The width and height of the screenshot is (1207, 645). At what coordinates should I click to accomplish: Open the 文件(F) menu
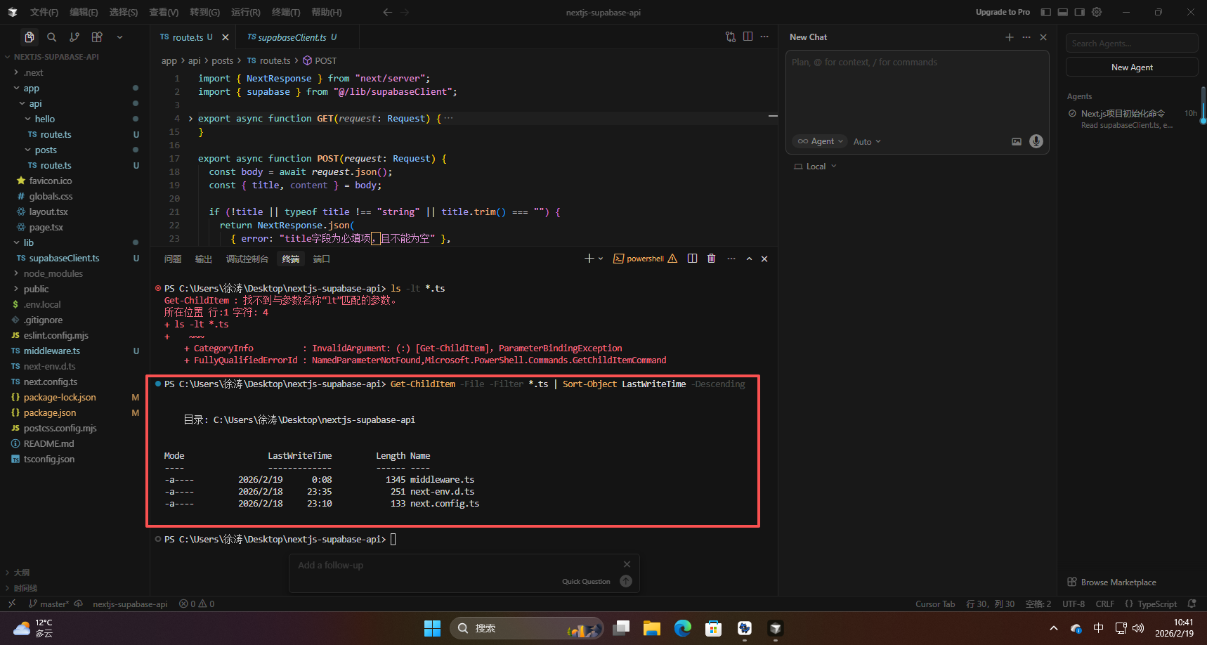(x=44, y=12)
